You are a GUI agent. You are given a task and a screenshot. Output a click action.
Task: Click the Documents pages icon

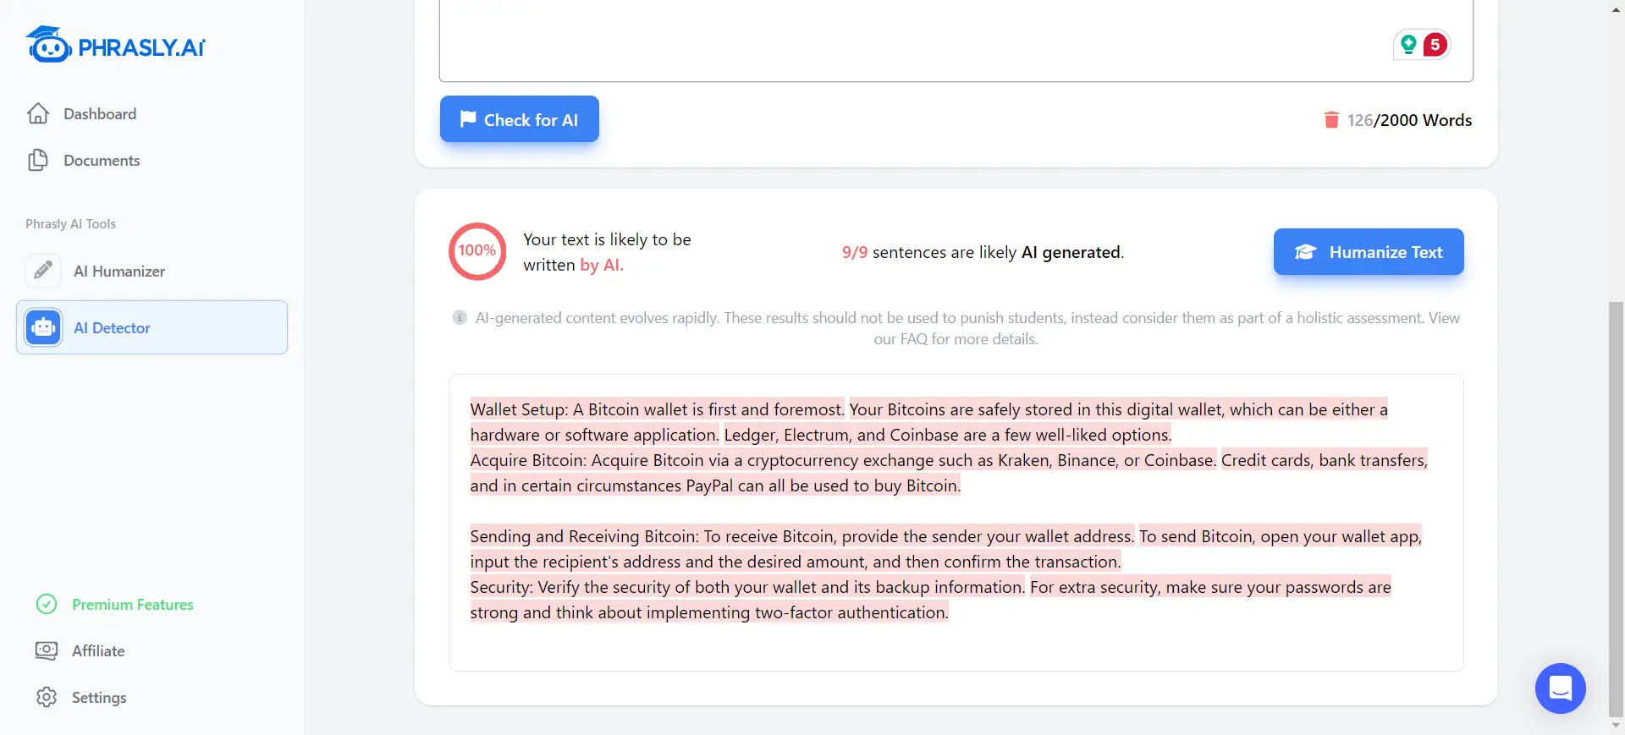[x=38, y=160]
